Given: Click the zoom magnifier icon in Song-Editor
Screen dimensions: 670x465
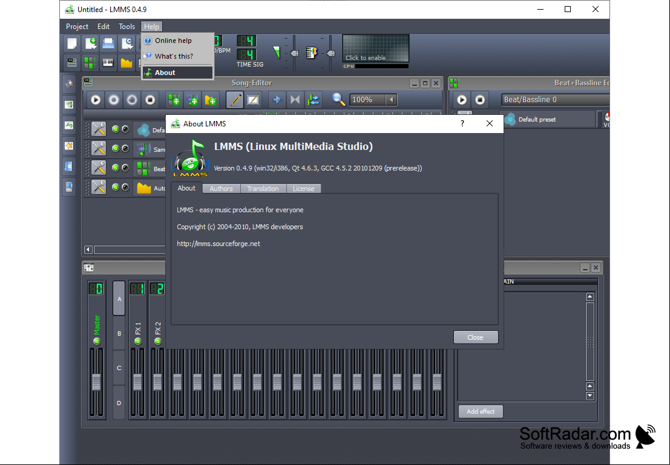Looking at the screenshot, I should click(x=338, y=100).
